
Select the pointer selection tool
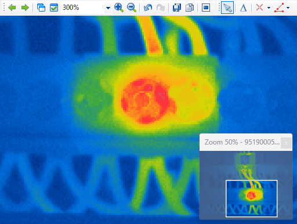coord(227,8)
